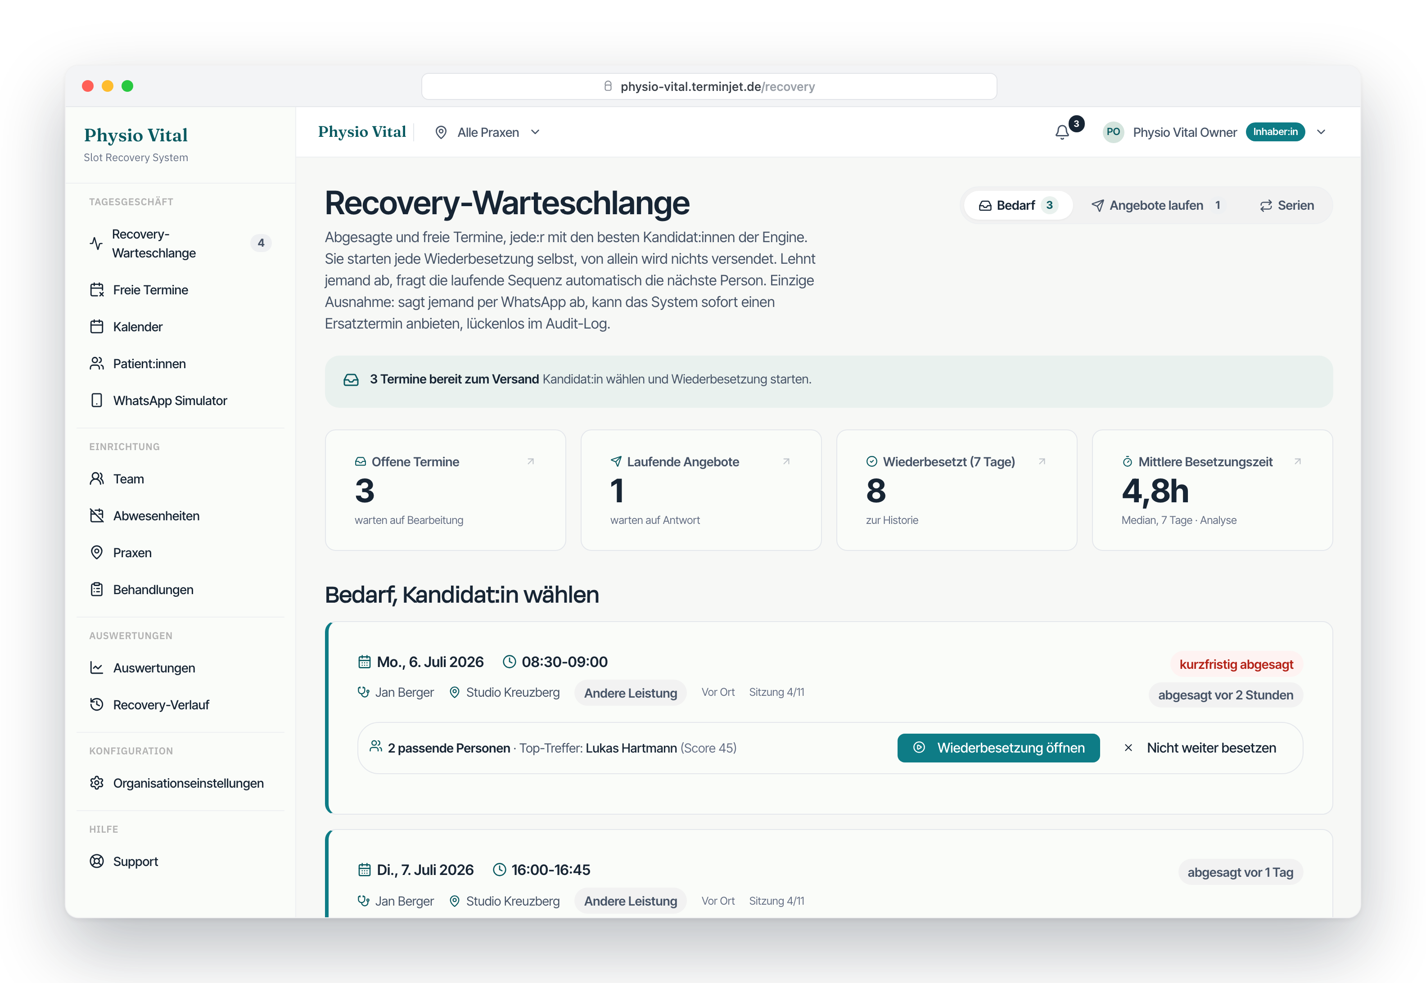This screenshot has width=1426, height=983.
Task: Click the Abwesenheiten calendar-off icon
Action: pyautogui.click(x=97, y=515)
